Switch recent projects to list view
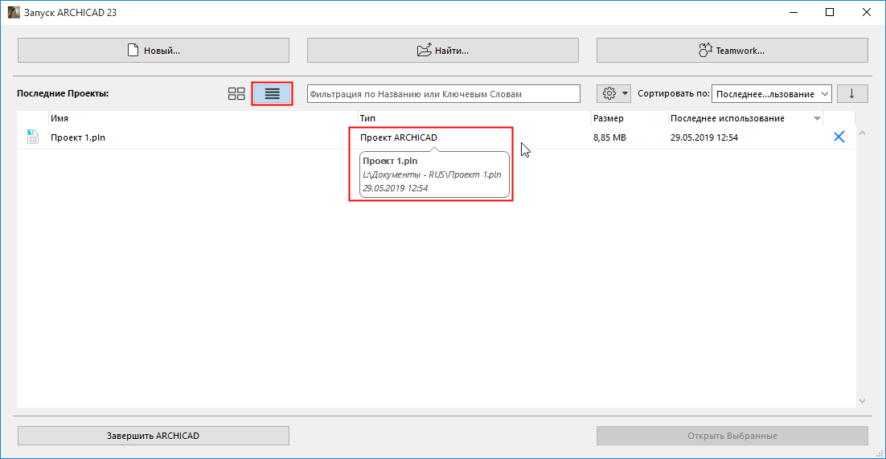Screen dimensions: 886x459 point(273,94)
